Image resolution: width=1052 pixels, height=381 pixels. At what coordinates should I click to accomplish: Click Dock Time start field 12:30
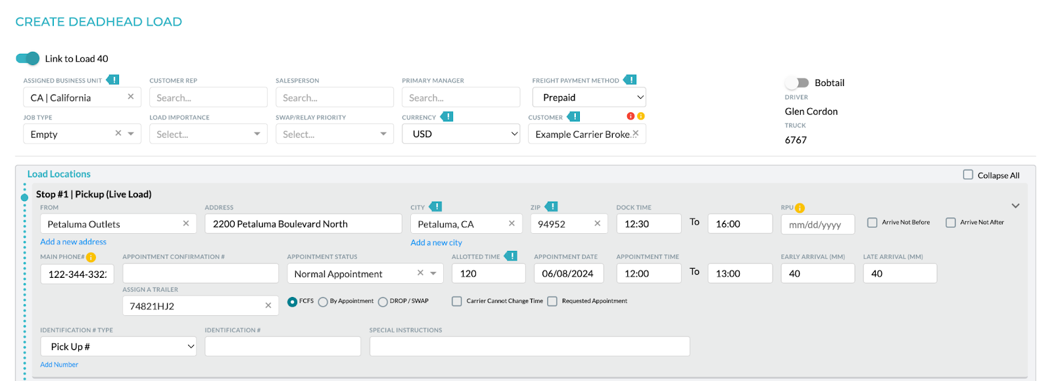point(649,223)
